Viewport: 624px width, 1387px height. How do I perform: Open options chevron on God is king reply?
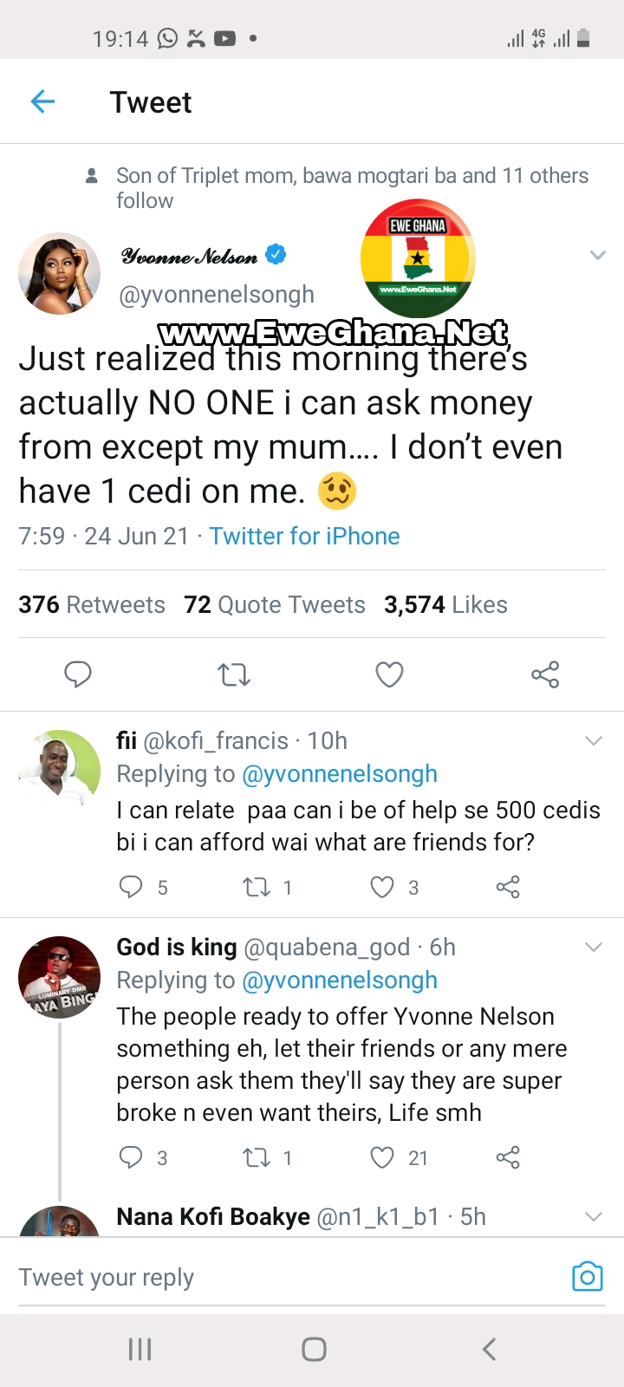594,947
